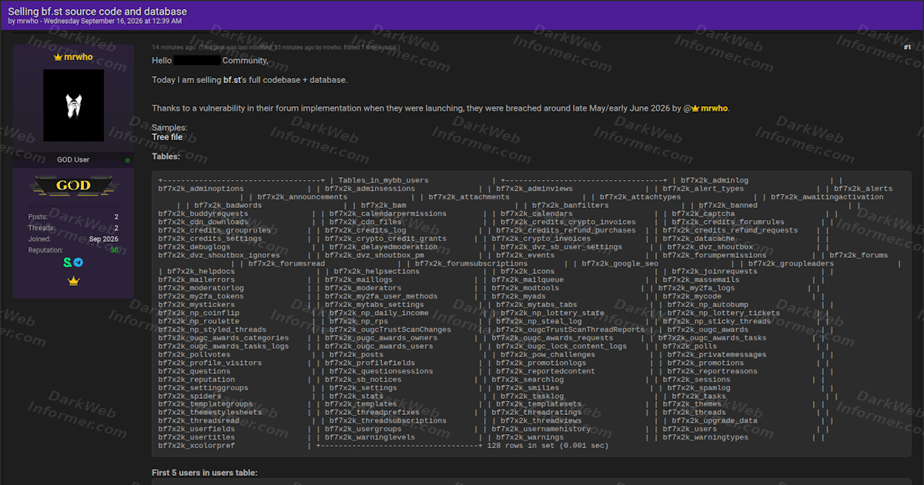Click table name bf7x2k_adminoptions
This screenshot has height=485, width=924.
click(201, 189)
